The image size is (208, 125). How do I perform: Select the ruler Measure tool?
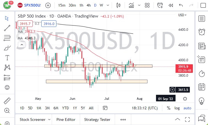7,101
